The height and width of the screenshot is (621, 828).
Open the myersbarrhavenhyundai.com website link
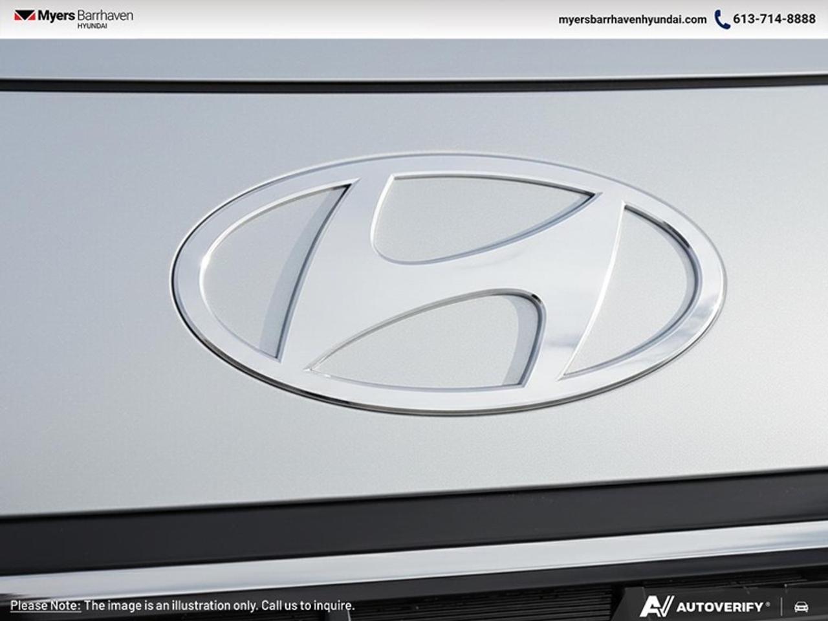(x=632, y=19)
